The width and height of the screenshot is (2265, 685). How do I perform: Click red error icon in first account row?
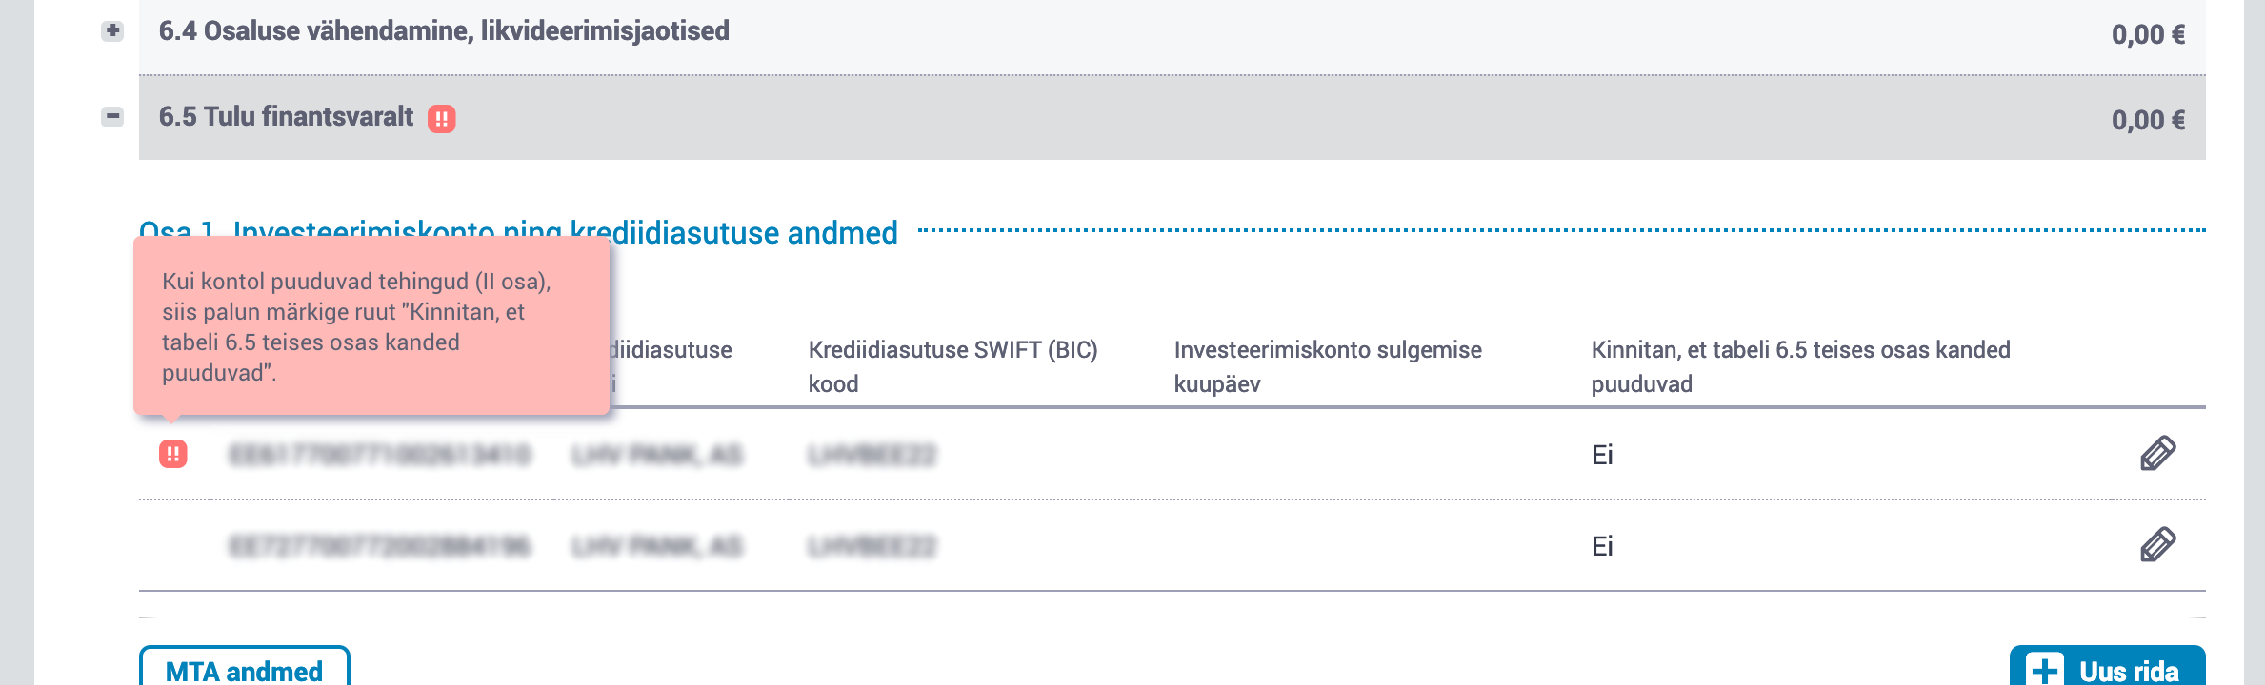click(172, 454)
